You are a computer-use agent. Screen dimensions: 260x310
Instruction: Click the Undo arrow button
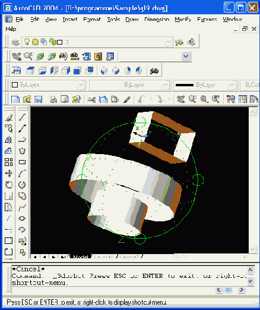coord(141,99)
